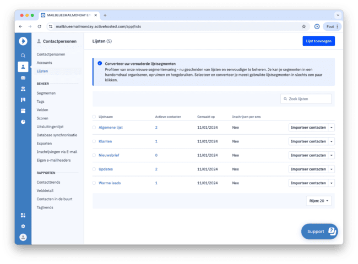Image resolution: width=358 pixels, height=264 pixels.
Task: Open Uitsluitingenlijst menu item
Action: pyautogui.click(x=50, y=127)
